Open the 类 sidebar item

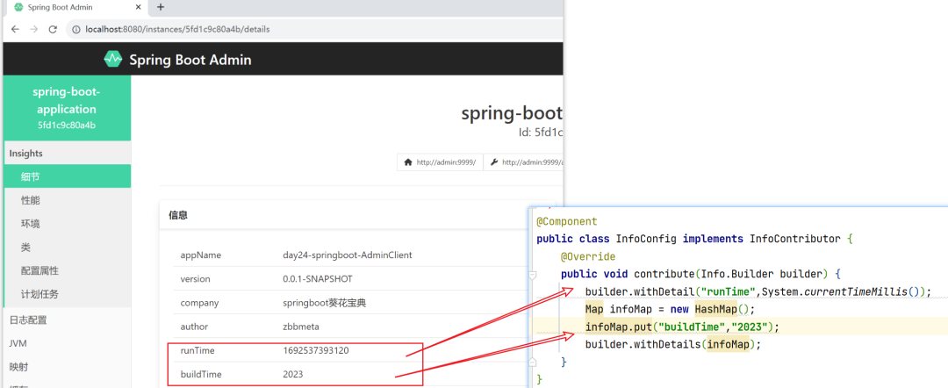pyautogui.click(x=67, y=248)
